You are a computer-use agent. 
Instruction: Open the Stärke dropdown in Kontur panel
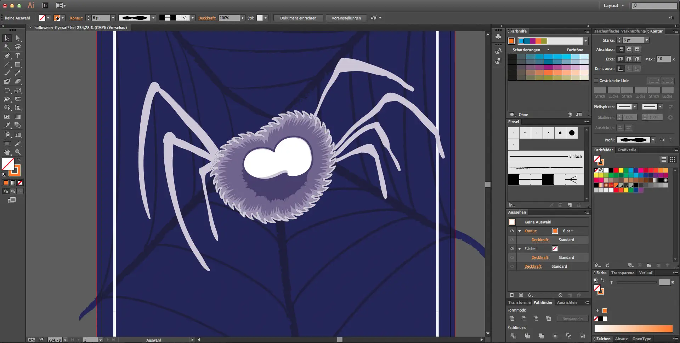(x=647, y=40)
